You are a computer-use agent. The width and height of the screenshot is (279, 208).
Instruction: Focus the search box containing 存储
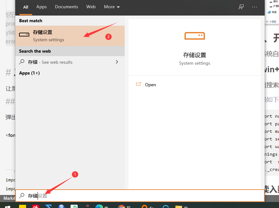click(140, 196)
